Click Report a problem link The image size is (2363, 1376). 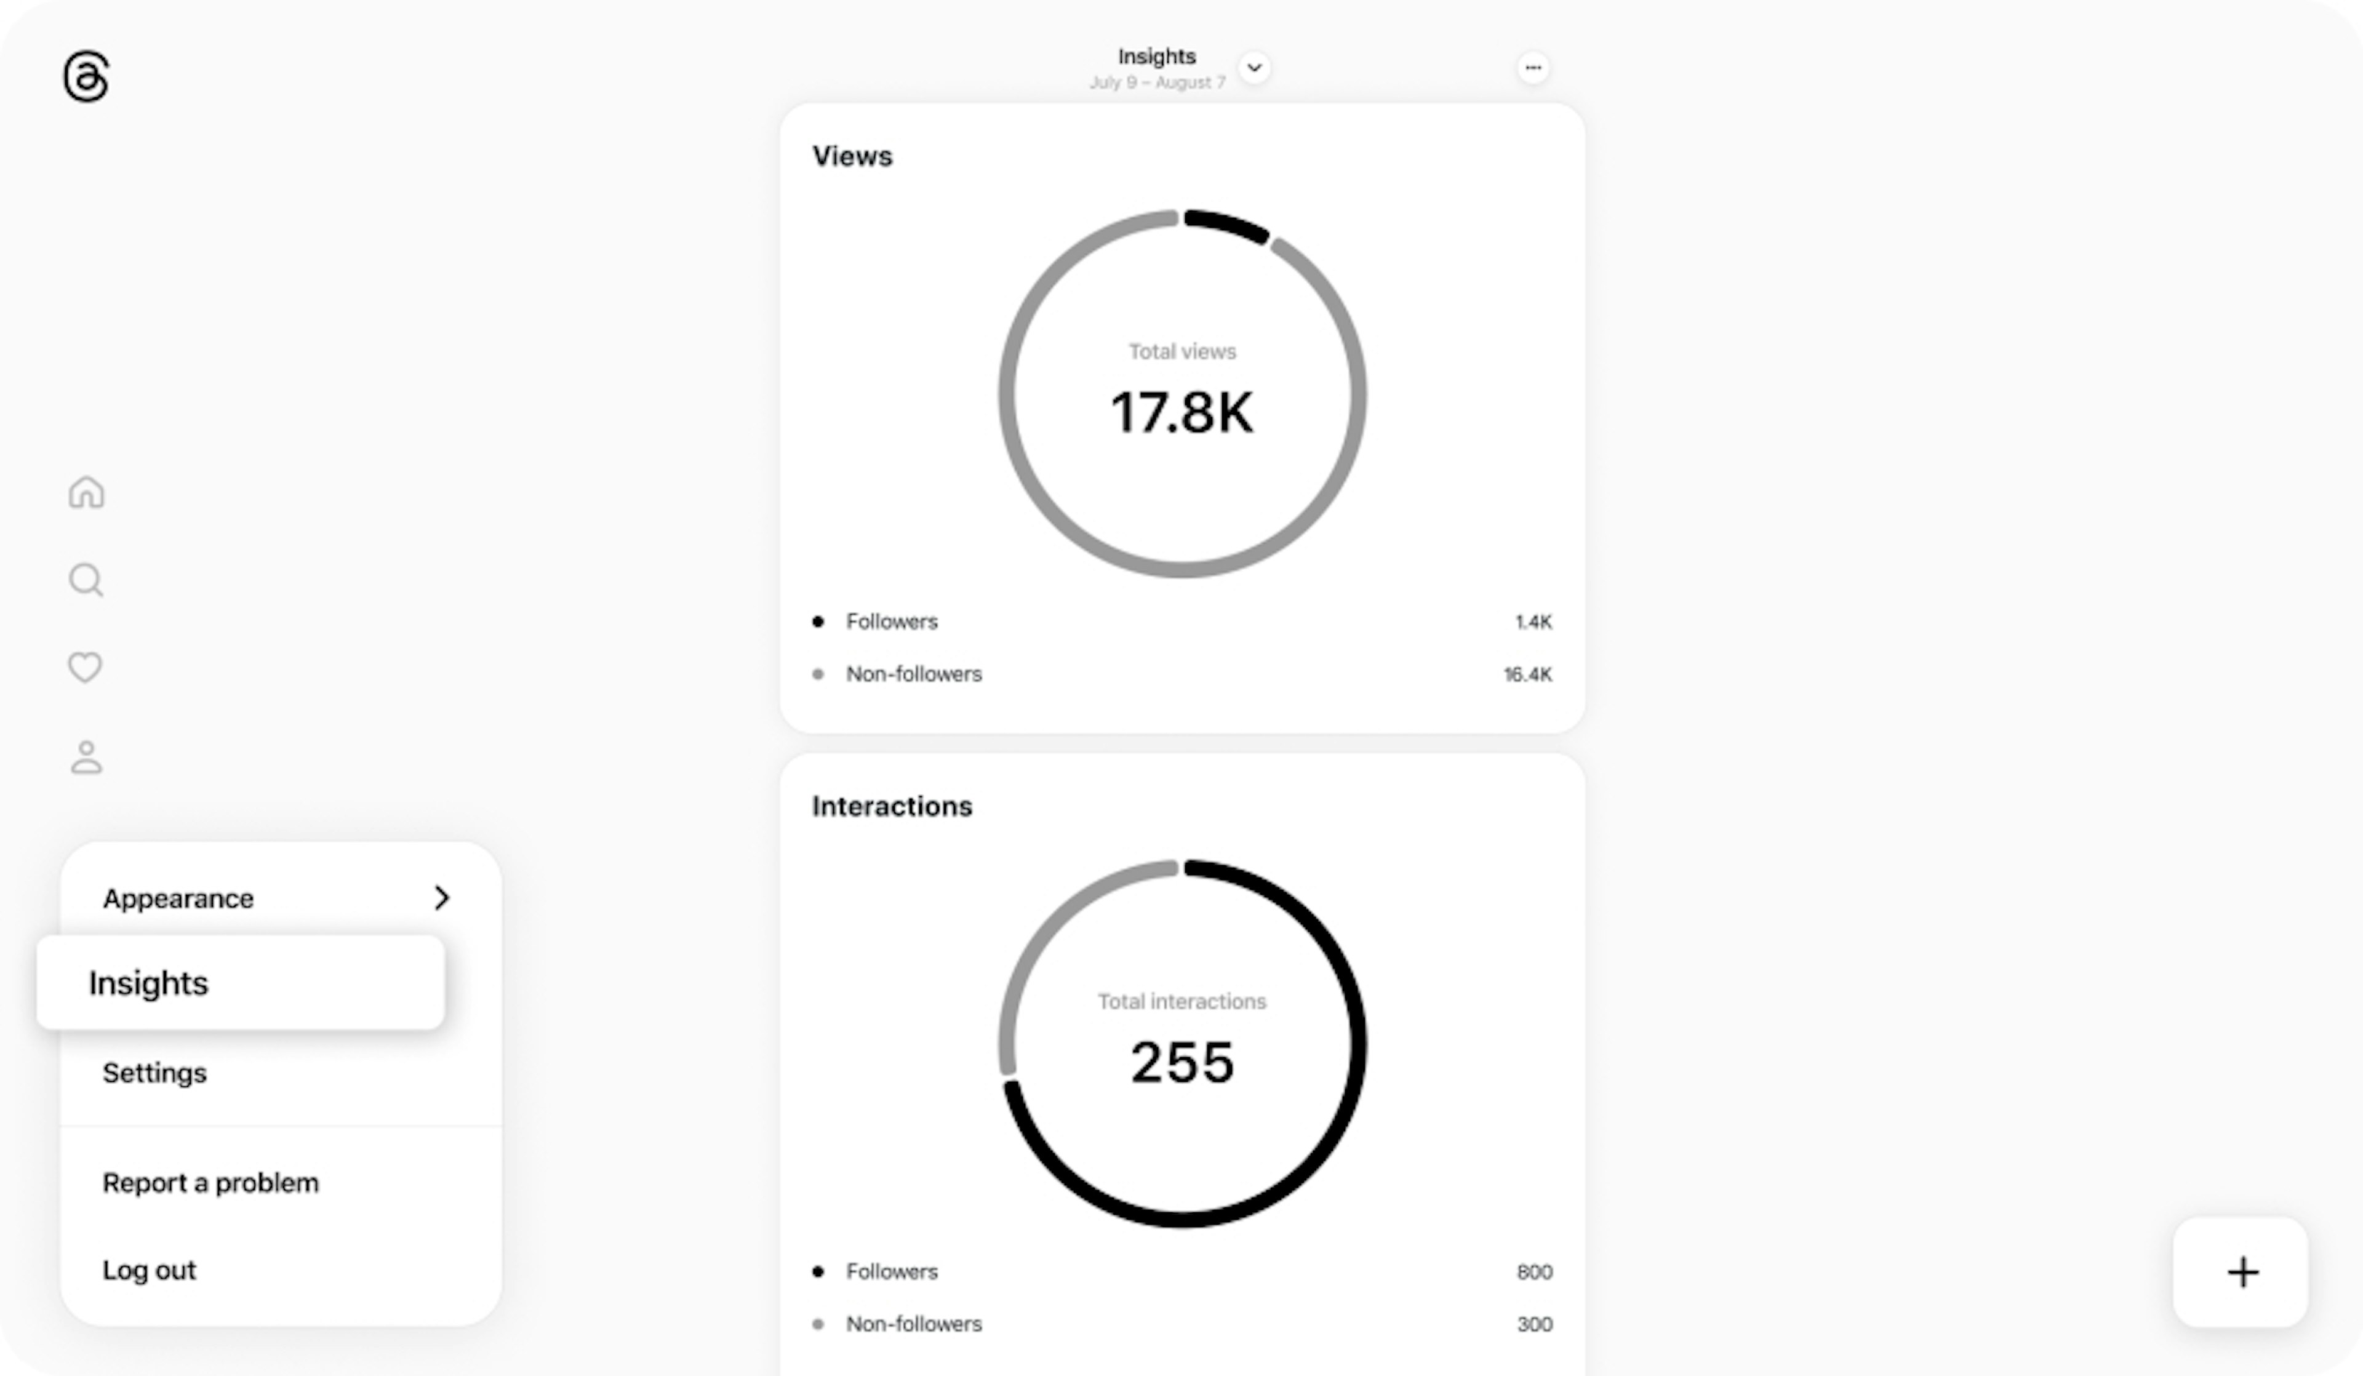click(x=210, y=1181)
